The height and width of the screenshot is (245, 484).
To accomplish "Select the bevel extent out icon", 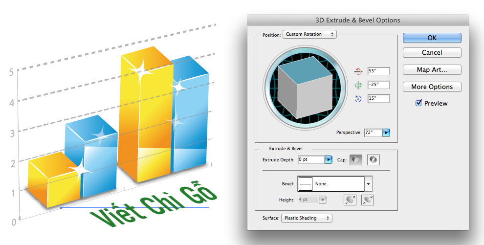I will (x=350, y=200).
